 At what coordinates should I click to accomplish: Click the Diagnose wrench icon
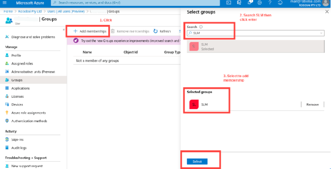tap(7, 37)
